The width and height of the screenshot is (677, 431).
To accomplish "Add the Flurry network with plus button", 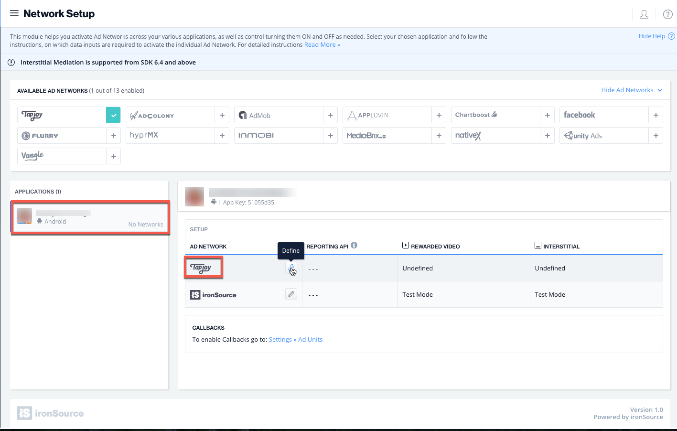I will click(x=113, y=136).
